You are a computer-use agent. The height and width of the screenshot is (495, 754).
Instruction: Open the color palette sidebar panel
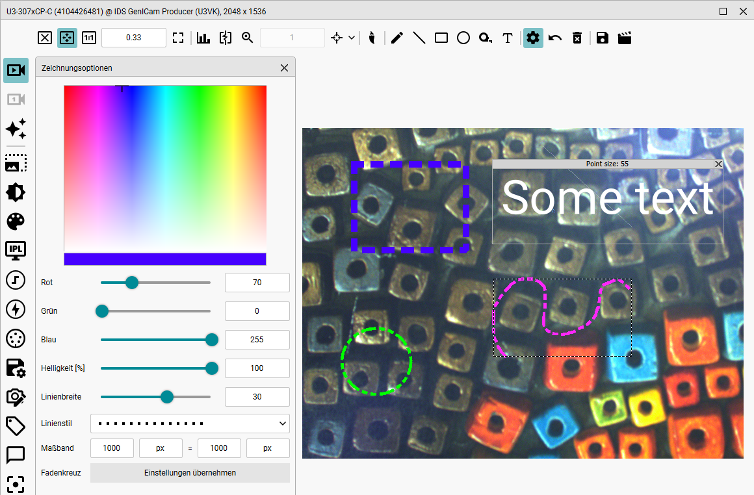pyautogui.click(x=16, y=222)
